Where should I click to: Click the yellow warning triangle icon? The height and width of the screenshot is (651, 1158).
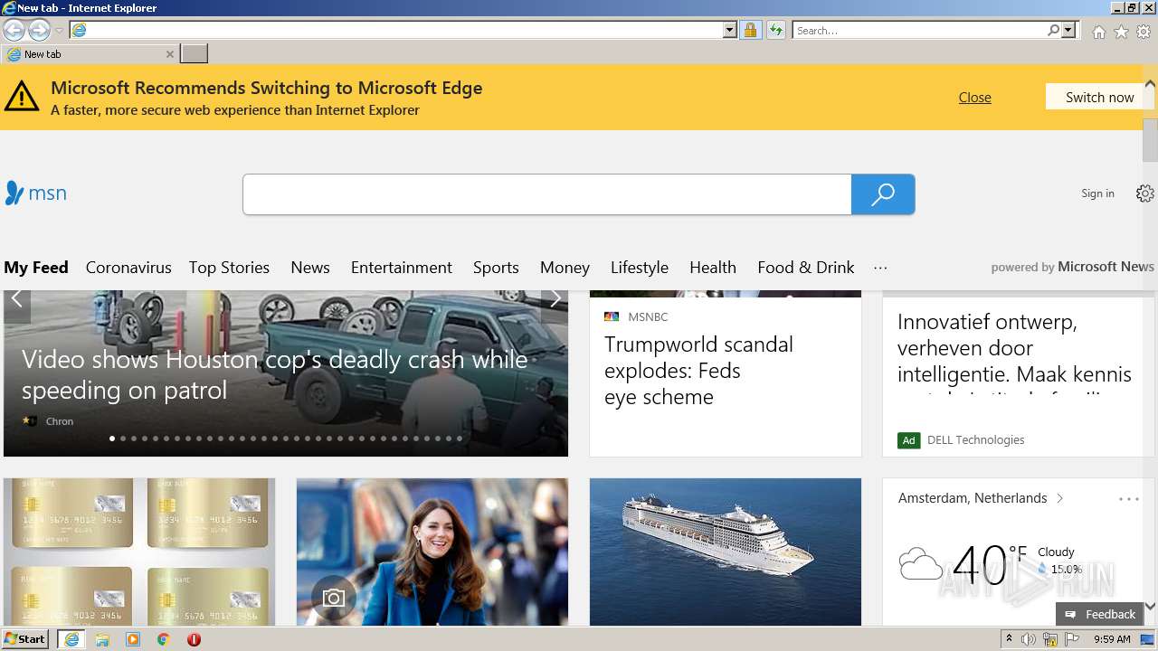[22, 96]
